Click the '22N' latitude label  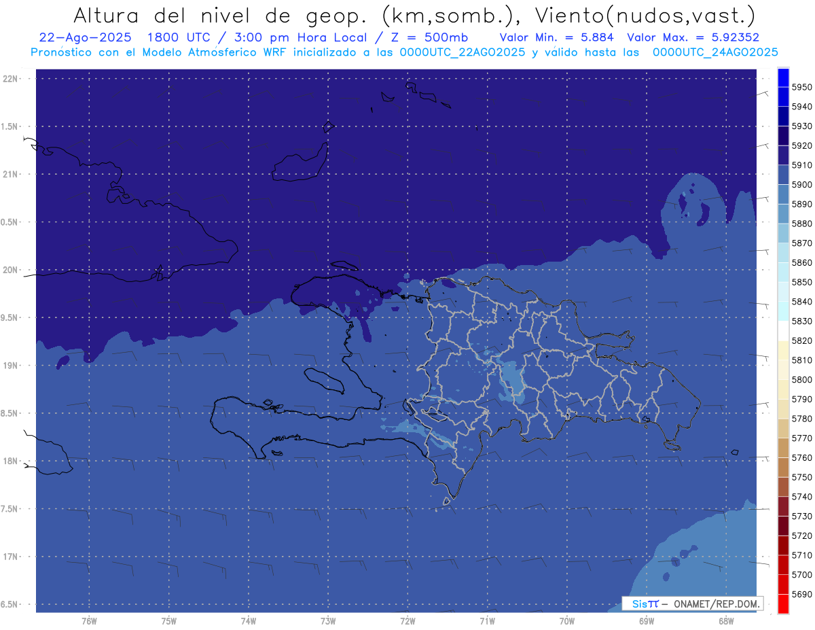[x=11, y=79]
